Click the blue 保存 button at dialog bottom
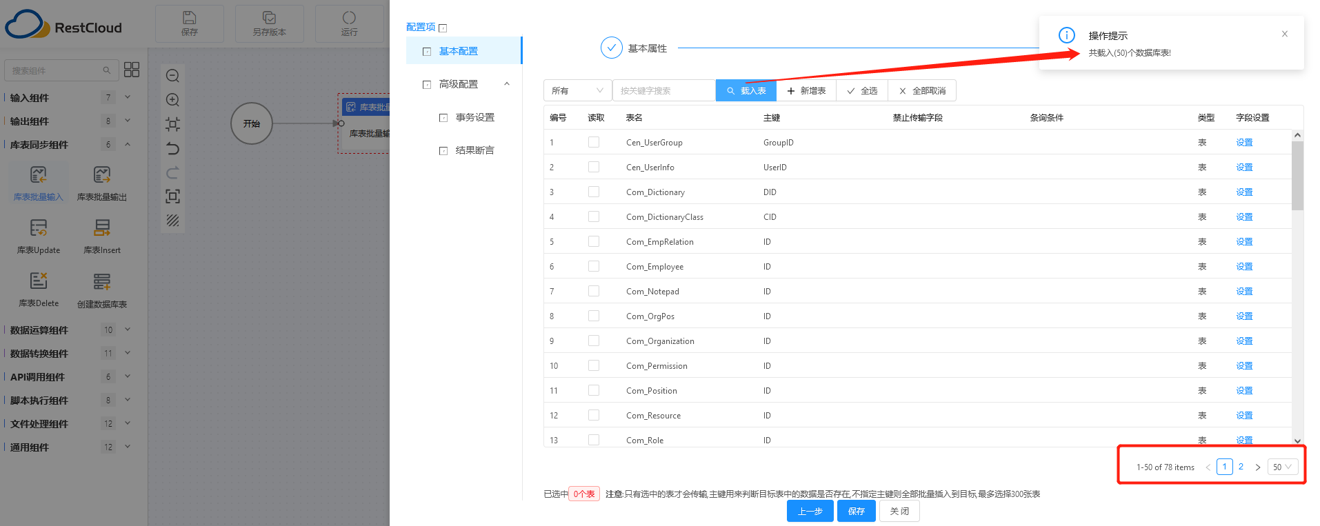Viewport: 1320px width, 526px height. pyautogui.click(x=857, y=511)
